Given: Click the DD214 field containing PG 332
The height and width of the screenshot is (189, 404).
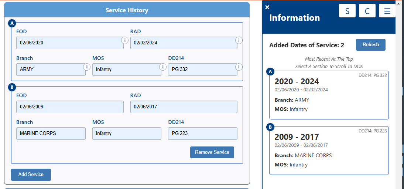Looking at the screenshot, I should (x=202, y=70).
